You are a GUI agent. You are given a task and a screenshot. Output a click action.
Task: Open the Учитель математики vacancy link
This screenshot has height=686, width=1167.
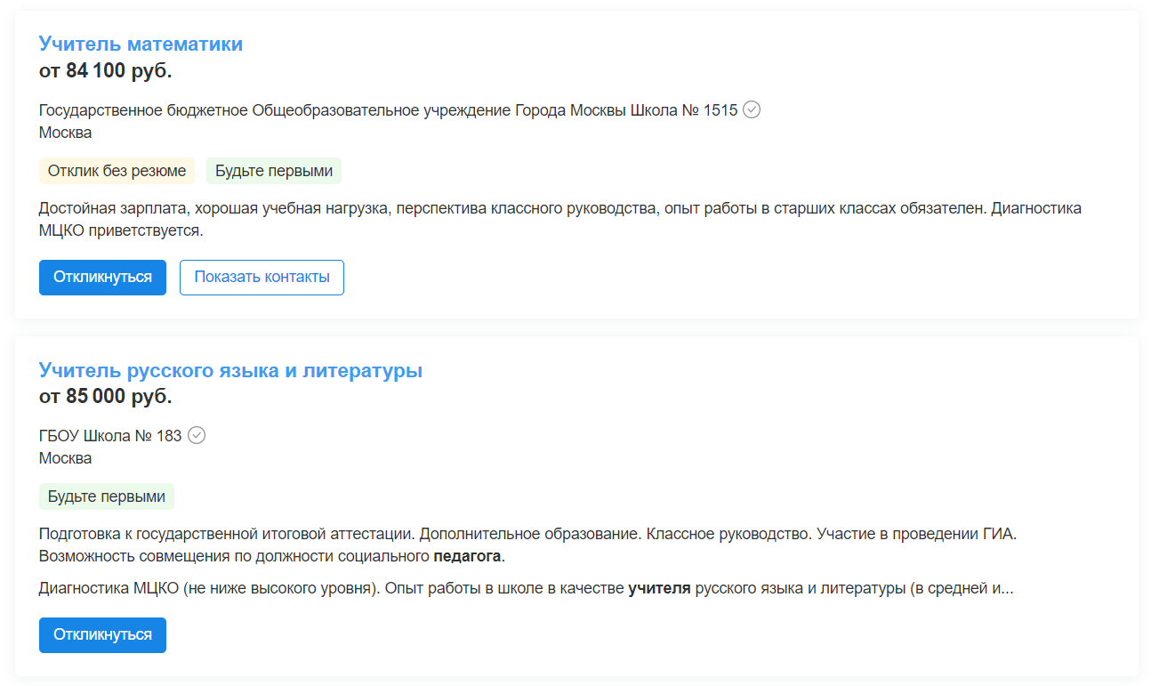click(141, 44)
